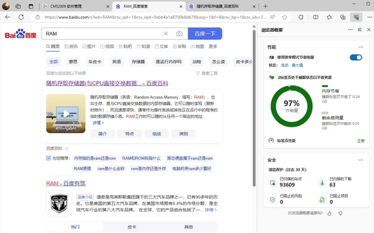This screenshot has width=374, height=233.
Task: Click the RAM brand logo thumbnail
Action: click(x=59, y=204)
